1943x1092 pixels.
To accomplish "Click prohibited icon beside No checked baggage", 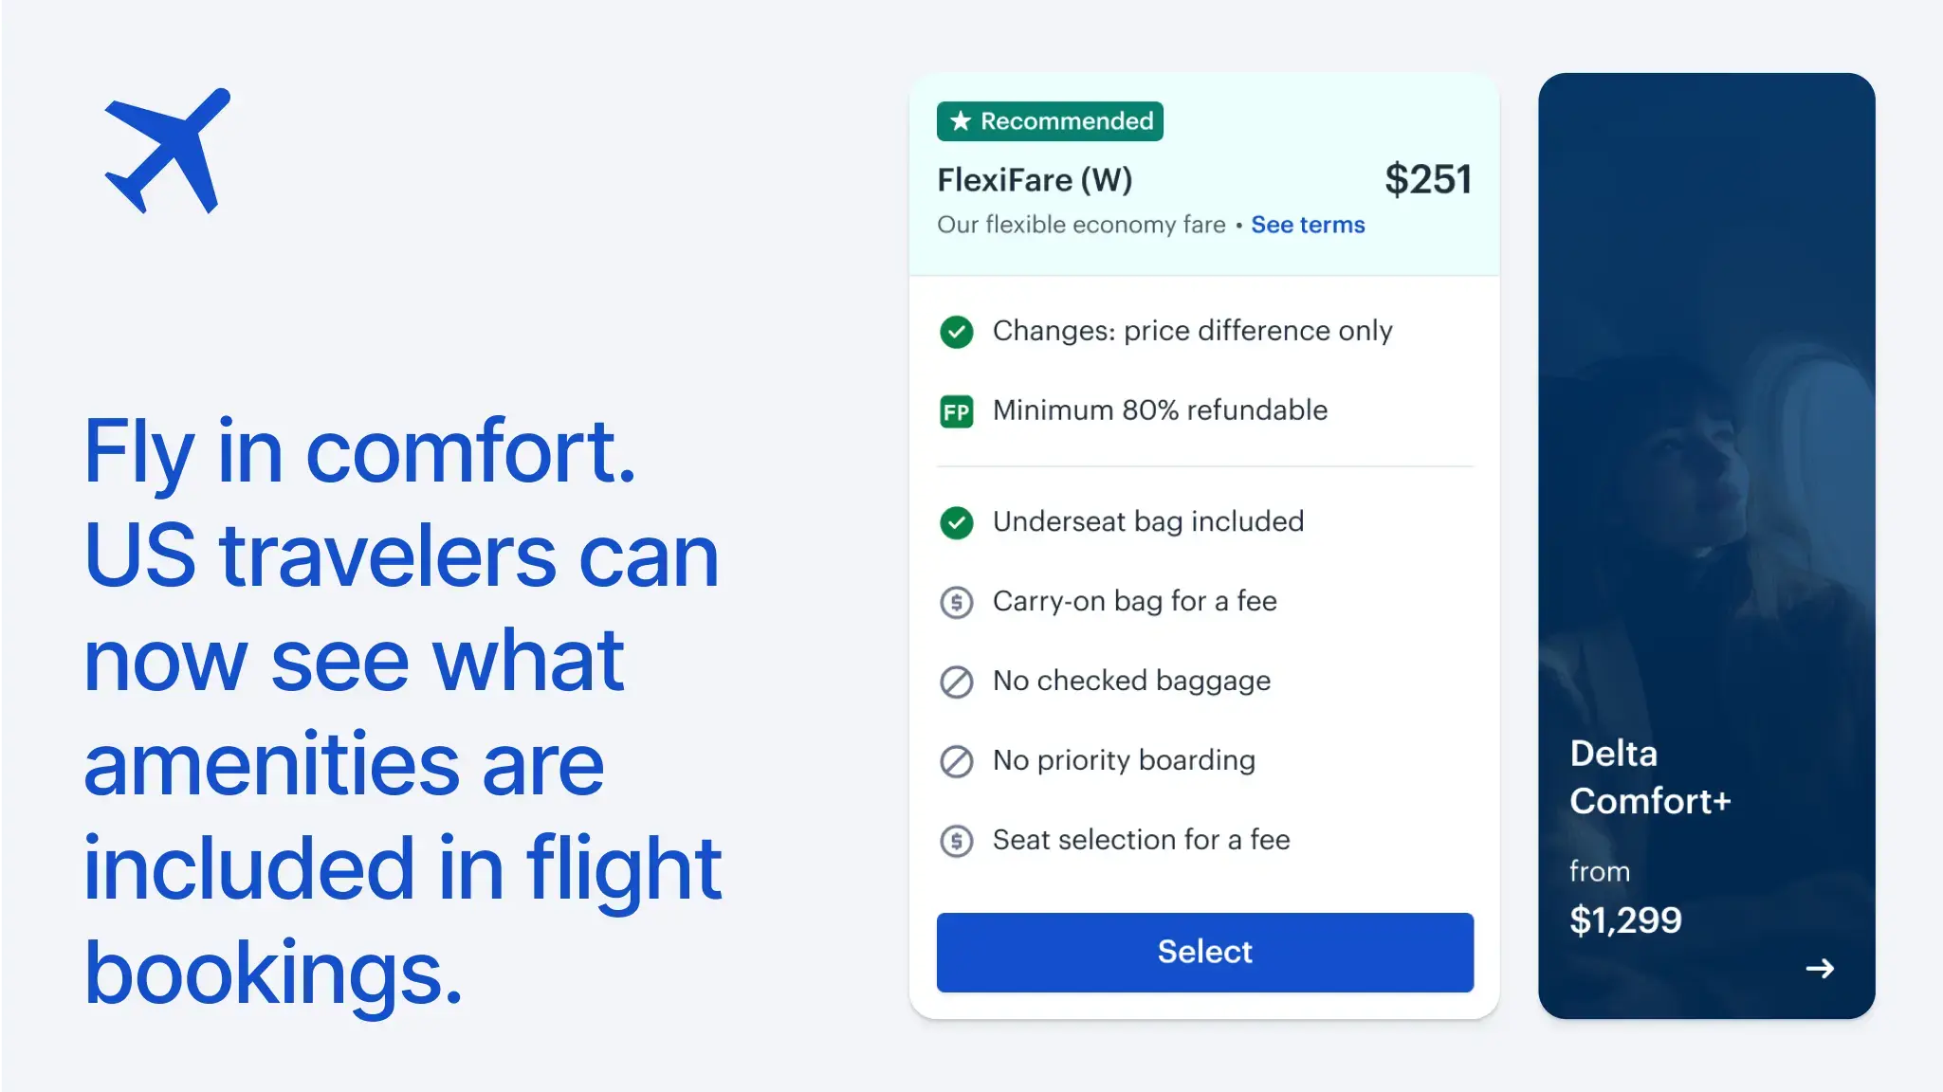I will tap(956, 682).
